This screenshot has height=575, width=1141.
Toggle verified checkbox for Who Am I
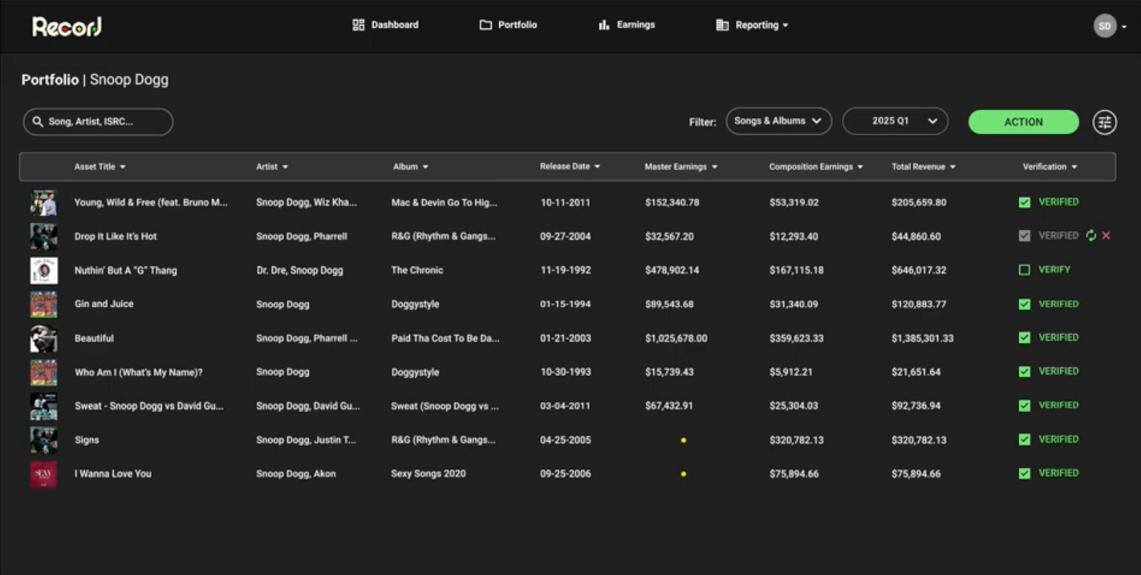[1024, 371]
